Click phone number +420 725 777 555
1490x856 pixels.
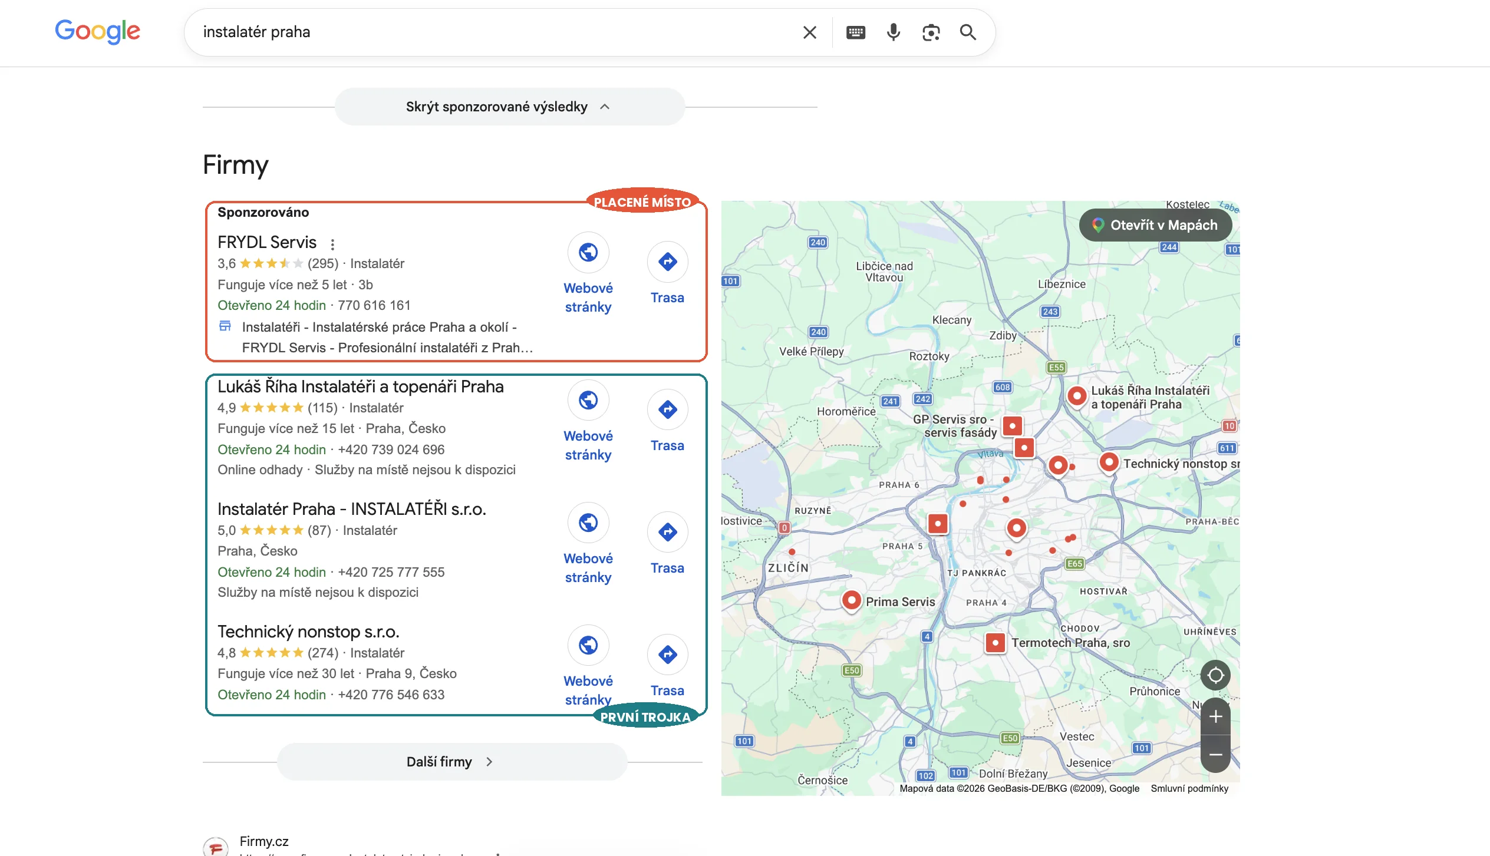click(391, 573)
